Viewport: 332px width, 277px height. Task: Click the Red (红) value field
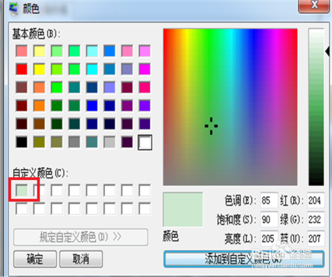coord(315,200)
